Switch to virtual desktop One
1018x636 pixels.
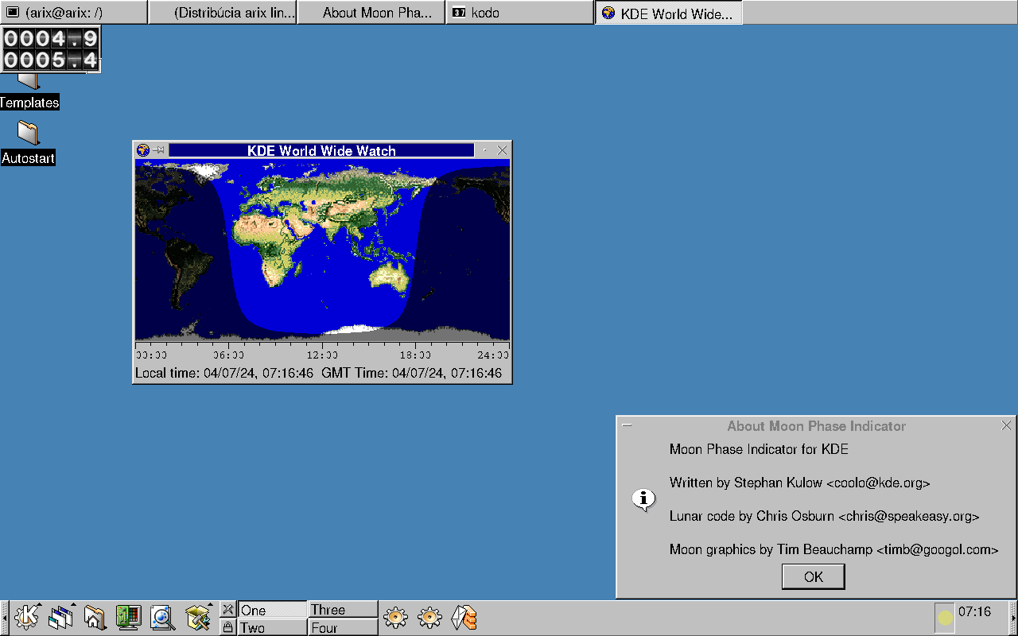tap(272, 610)
